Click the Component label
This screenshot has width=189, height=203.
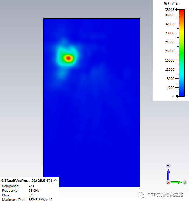point(11,186)
